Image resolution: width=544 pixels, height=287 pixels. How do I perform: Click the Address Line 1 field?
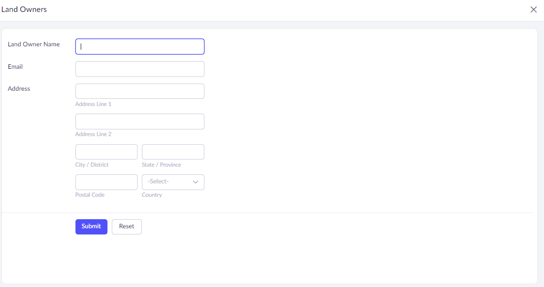140,91
